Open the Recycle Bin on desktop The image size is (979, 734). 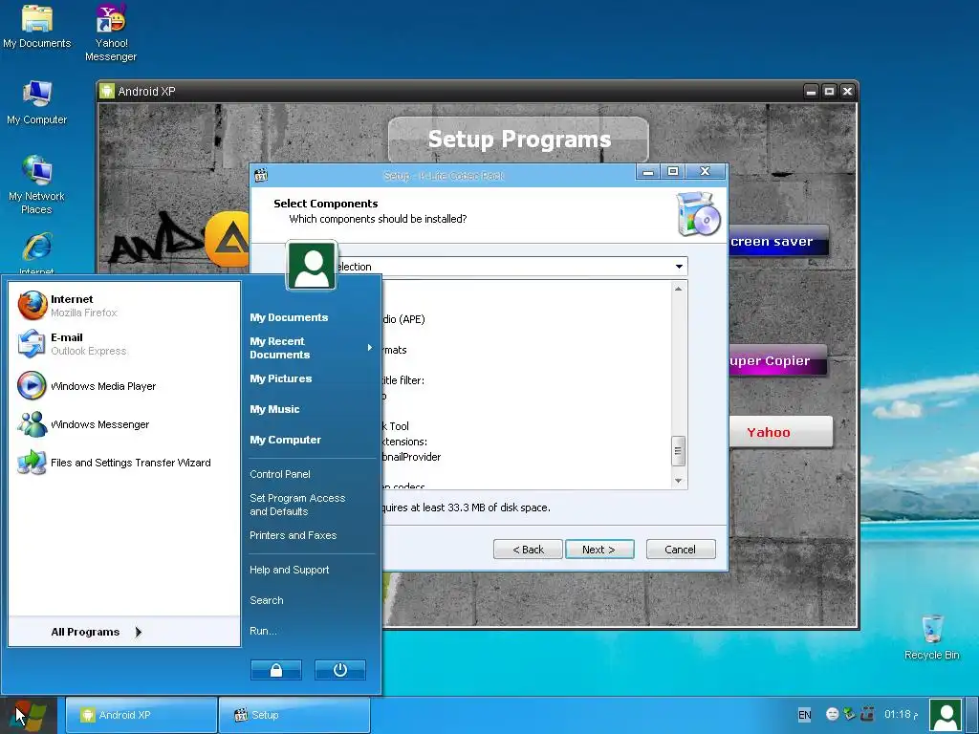click(931, 637)
